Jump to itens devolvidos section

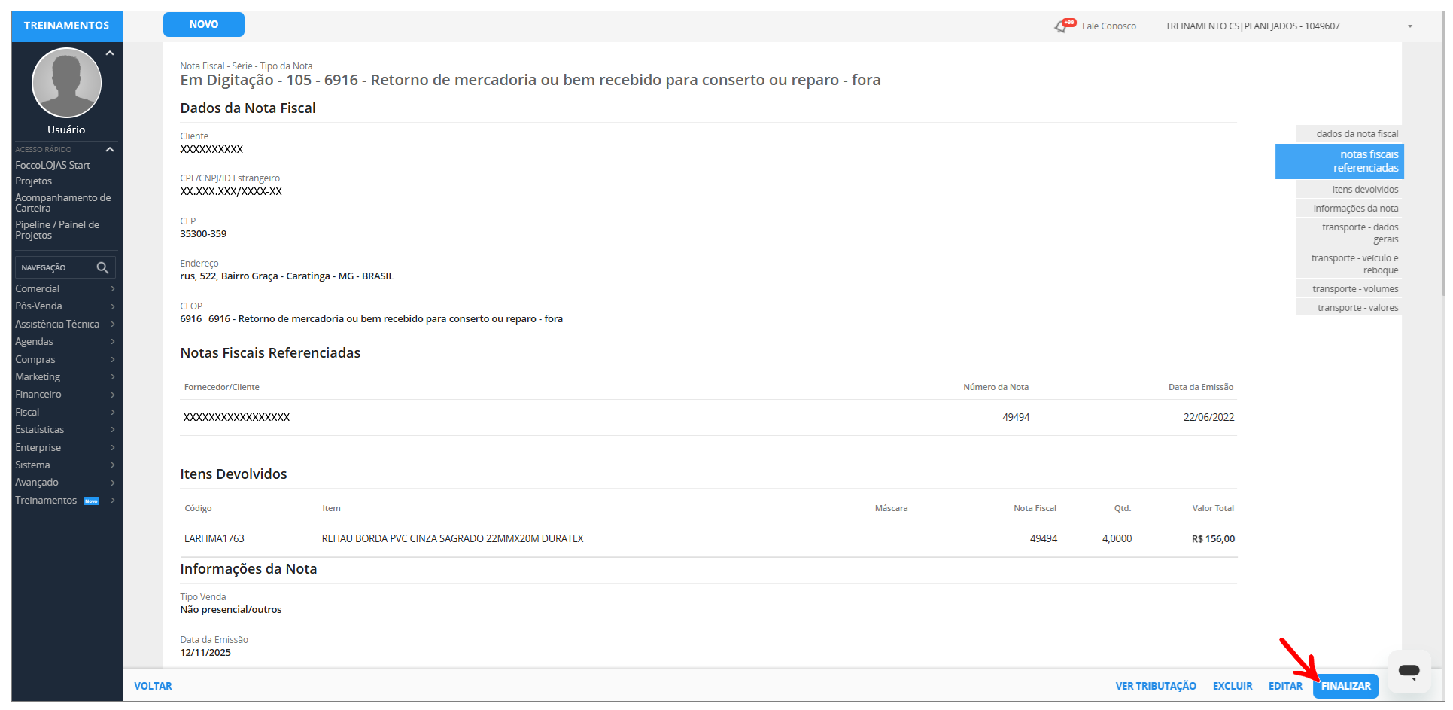point(1348,190)
